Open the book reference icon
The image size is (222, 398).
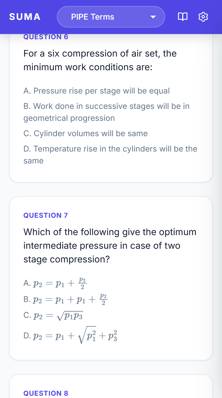point(183,17)
